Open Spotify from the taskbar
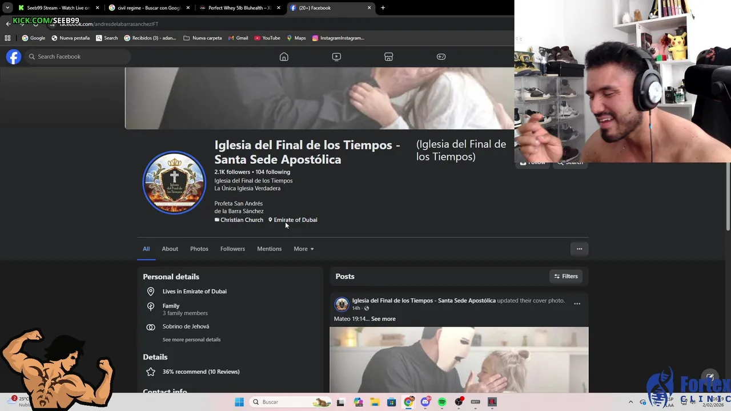This screenshot has height=411, width=731. pos(442,402)
